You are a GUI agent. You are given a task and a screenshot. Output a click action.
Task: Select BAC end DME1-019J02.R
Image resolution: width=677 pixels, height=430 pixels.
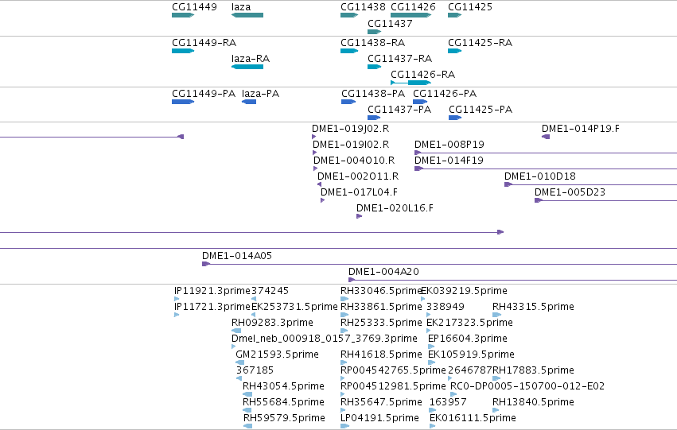(351, 129)
